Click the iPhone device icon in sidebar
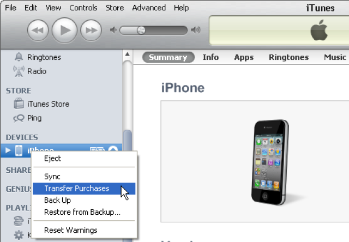The image size is (349, 242). tap(19, 150)
